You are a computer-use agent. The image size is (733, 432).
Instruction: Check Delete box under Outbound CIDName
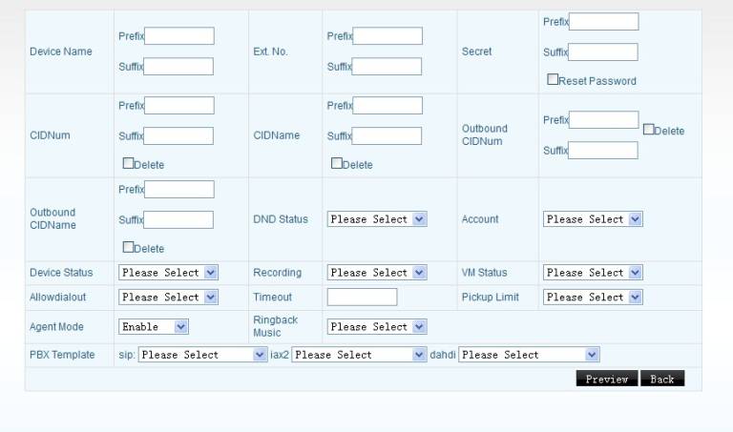(x=128, y=247)
